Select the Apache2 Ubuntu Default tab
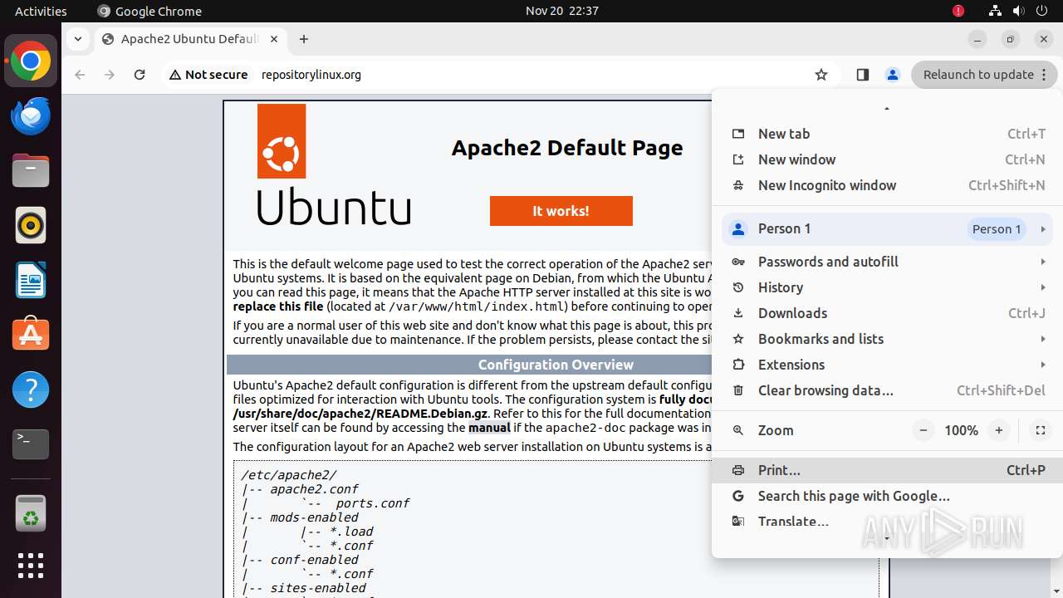Viewport: 1063px width, 598px height. pos(191,39)
